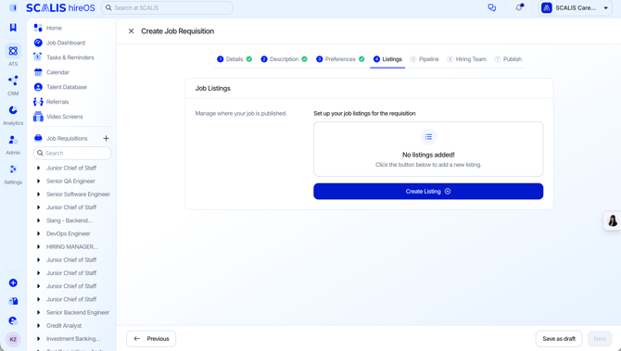Expand the Senior Software Engineer requisition
Screen dimensions: 621x351
coord(38,194)
